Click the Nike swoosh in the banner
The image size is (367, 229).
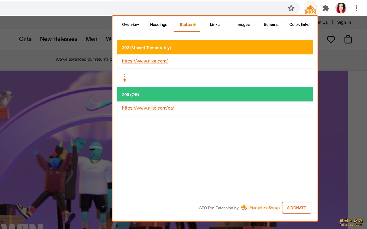point(99,104)
